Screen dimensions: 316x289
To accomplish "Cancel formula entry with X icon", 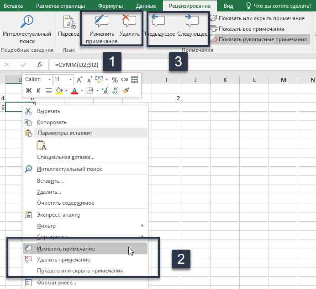I will click(7, 65).
